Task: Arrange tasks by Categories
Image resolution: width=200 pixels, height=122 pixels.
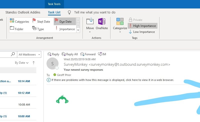Action: (x=19, y=21)
